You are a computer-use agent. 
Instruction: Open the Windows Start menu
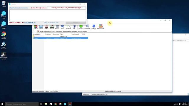coord(2,104)
